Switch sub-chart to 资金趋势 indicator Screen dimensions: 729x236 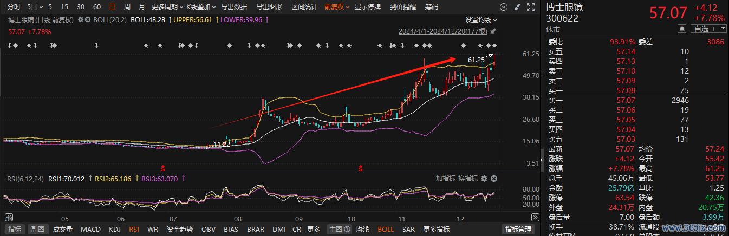coord(179,230)
